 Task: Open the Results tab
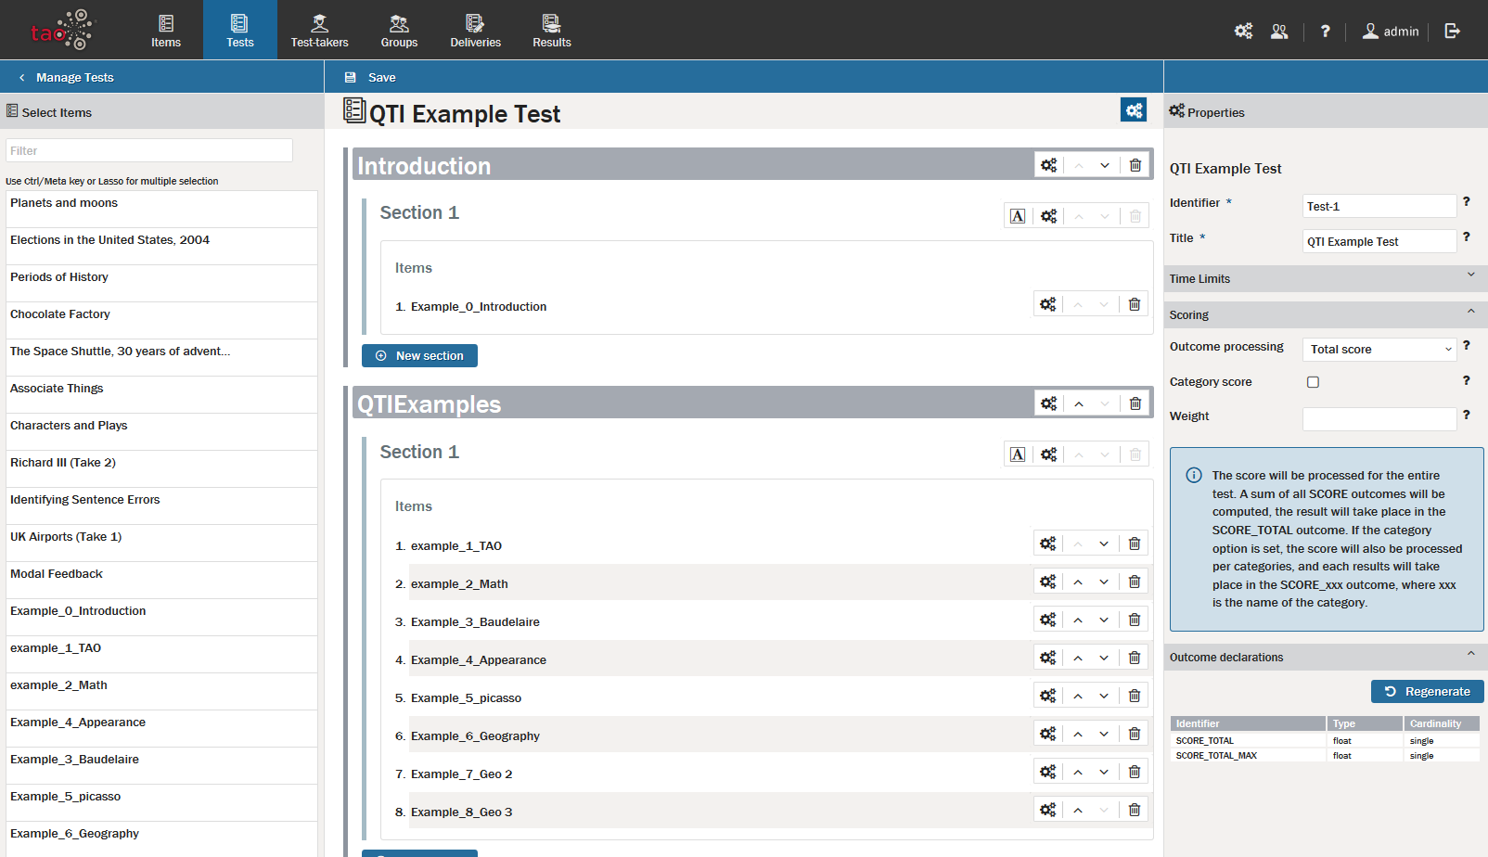click(x=551, y=31)
